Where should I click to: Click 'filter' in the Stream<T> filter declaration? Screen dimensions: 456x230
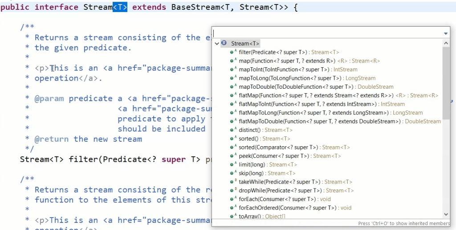(83, 159)
